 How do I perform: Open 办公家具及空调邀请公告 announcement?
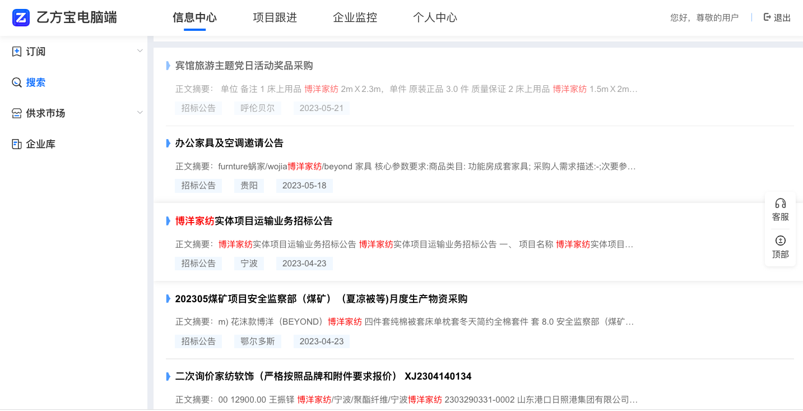click(x=229, y=143)
